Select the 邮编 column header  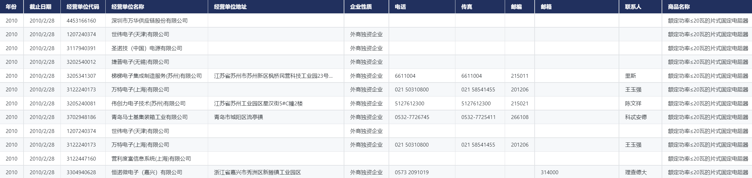516,7
